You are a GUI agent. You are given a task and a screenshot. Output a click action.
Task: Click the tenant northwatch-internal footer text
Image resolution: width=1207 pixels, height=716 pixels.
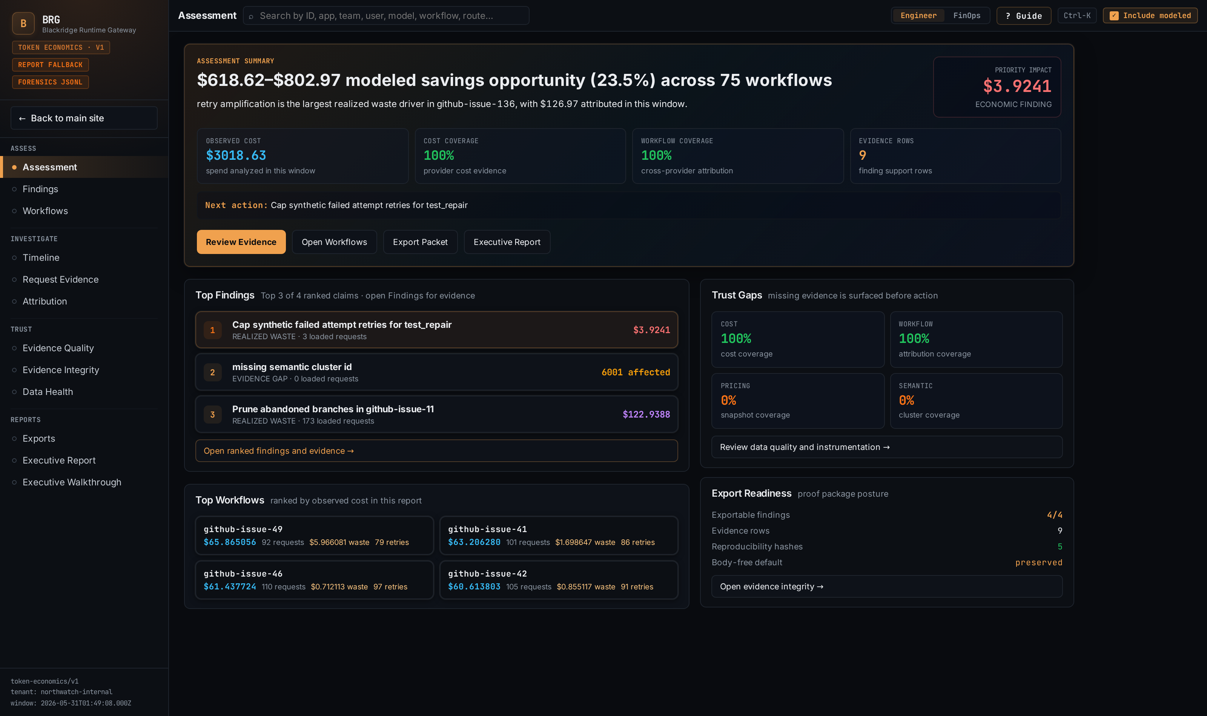(61, 692)
